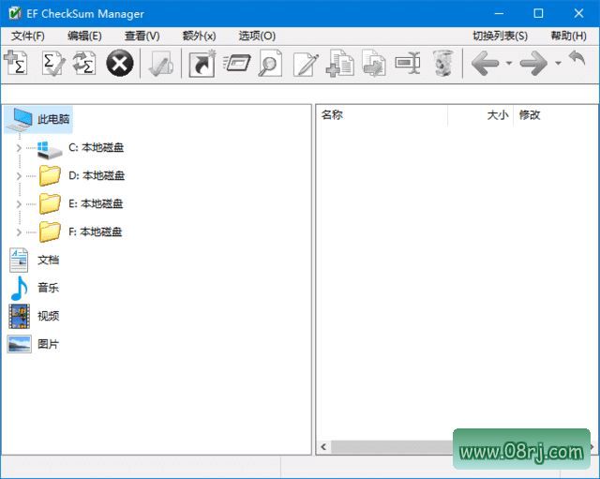This screenshot has width=600, height=479.
Task: Open the back arrow history dropdown
Action: coord(509,64)
